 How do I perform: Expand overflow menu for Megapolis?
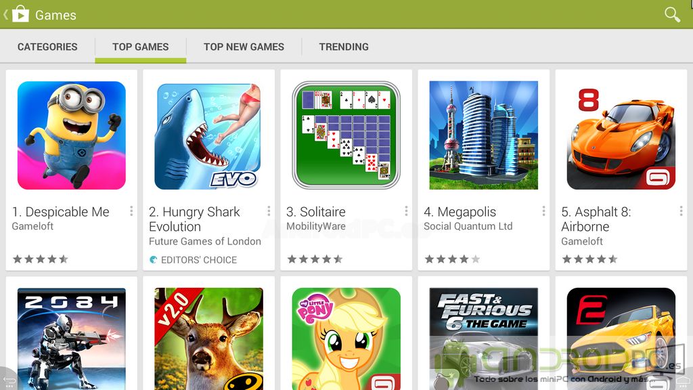(x=543, y=211)
